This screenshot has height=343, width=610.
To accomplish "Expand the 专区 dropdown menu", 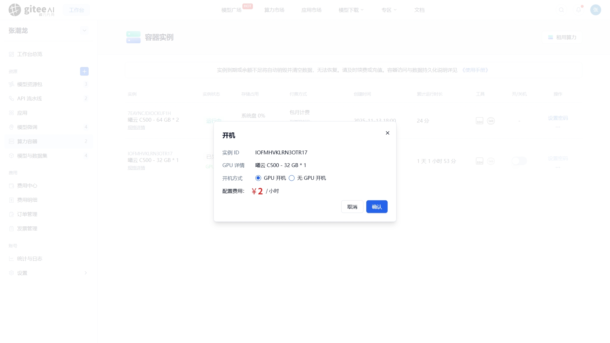I will [389, 10].
